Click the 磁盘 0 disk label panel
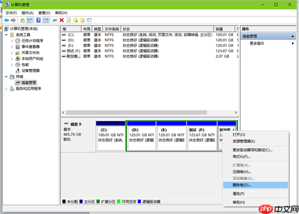299x214 pixels. (78, 136)
